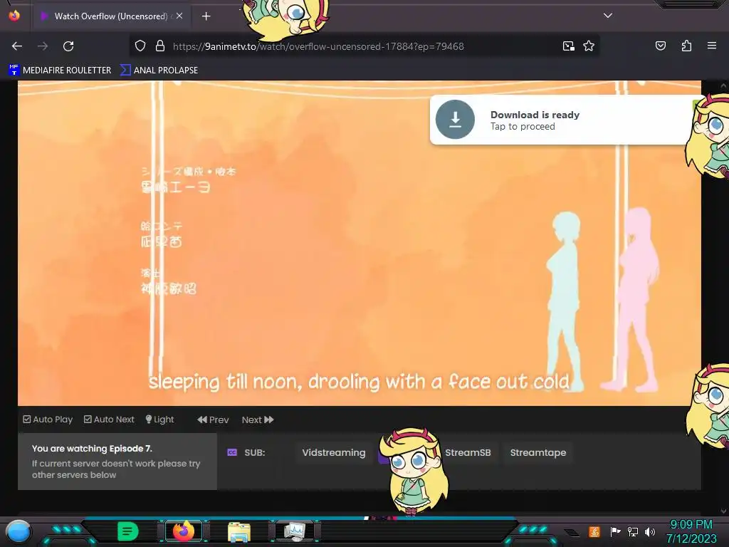Open the MEDIAFIRE ROULETTER bookmark
The height and width of the screenshot is (547, 729).
click(60, 71)
